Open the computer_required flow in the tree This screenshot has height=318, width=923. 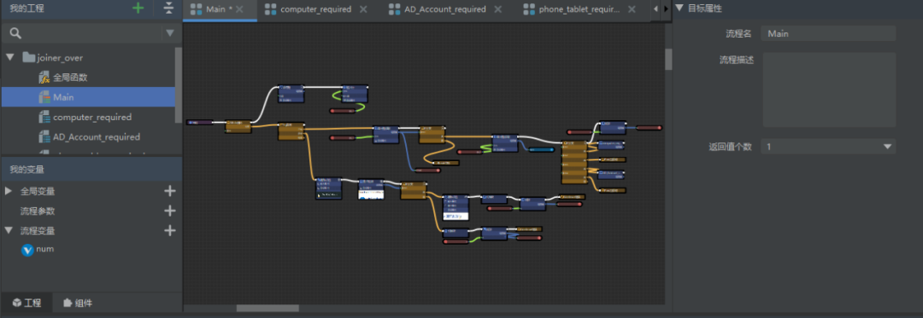(x=92, y=118)
